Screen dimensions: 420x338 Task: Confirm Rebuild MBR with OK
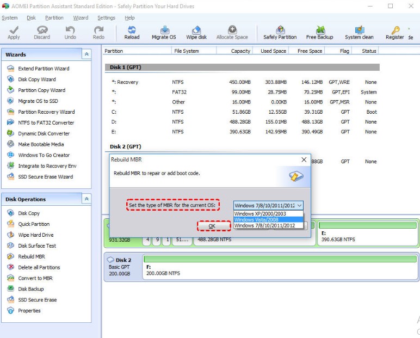pyautogui.click(x=214, y=226)
